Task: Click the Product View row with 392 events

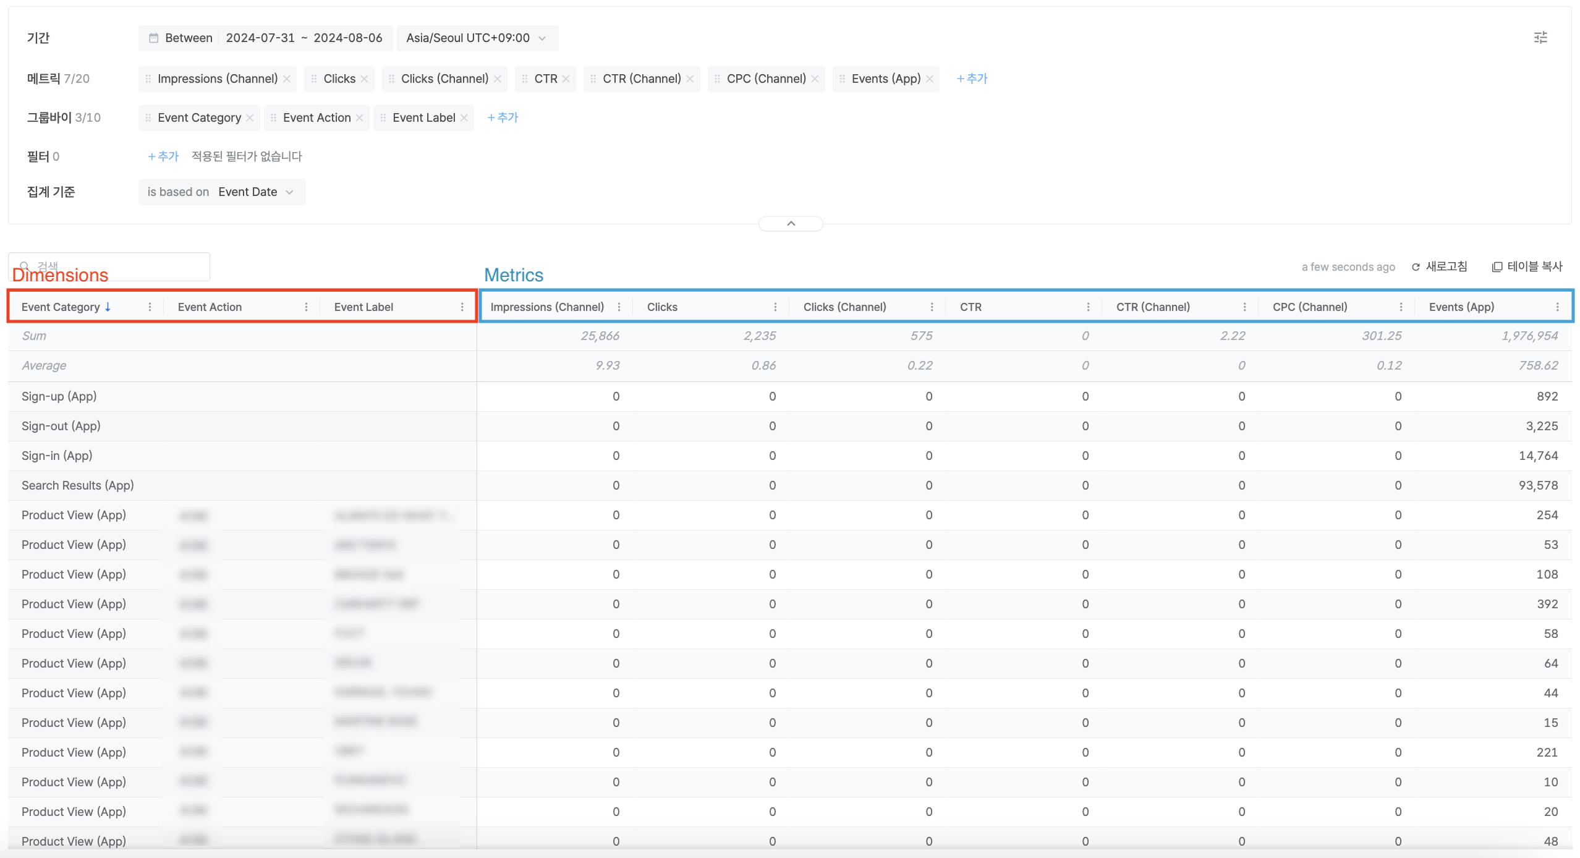Action: coord(790,605)
